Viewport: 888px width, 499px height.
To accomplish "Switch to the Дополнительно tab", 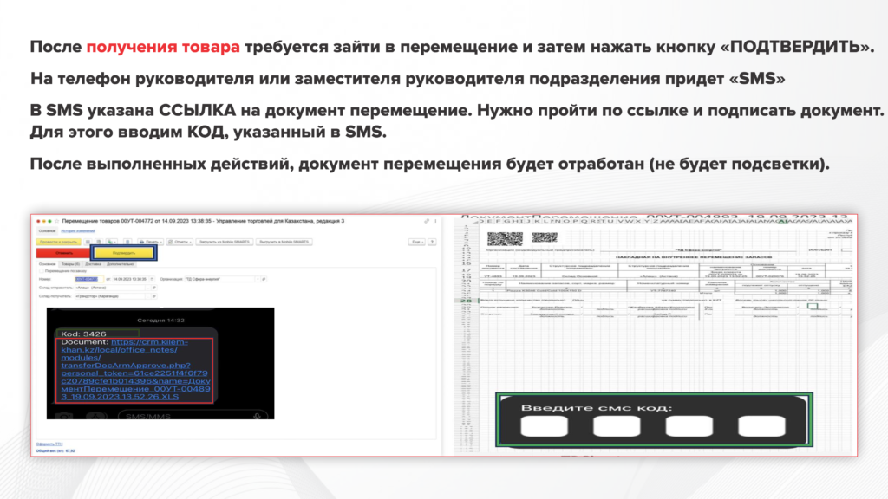I will 120,264.
